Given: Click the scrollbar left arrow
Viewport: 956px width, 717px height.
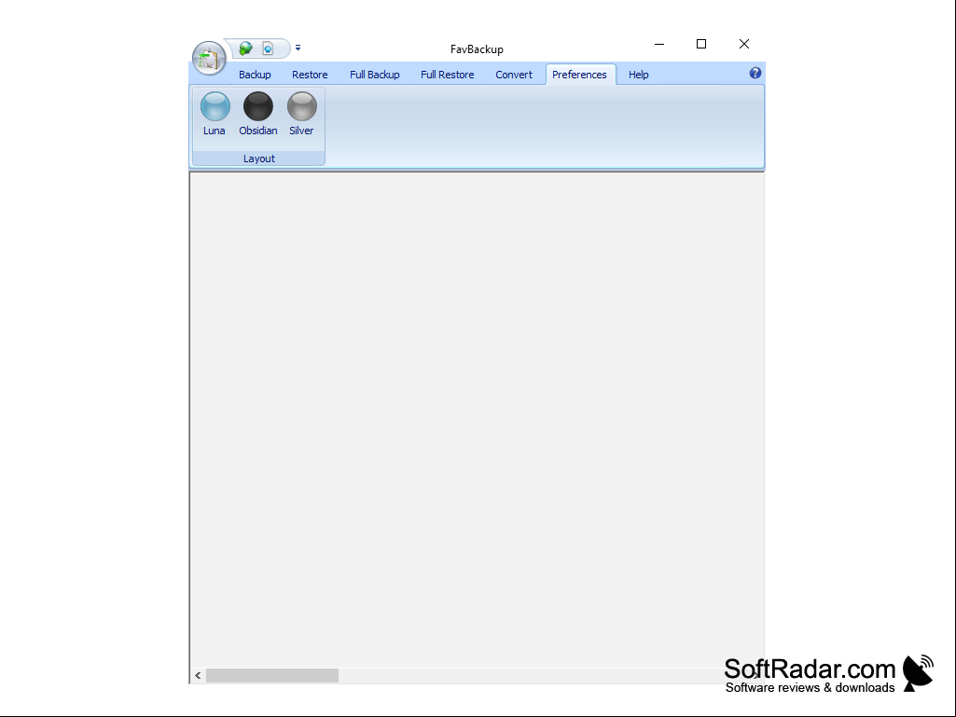Looking at the screenshot, I should pos(198,676).
